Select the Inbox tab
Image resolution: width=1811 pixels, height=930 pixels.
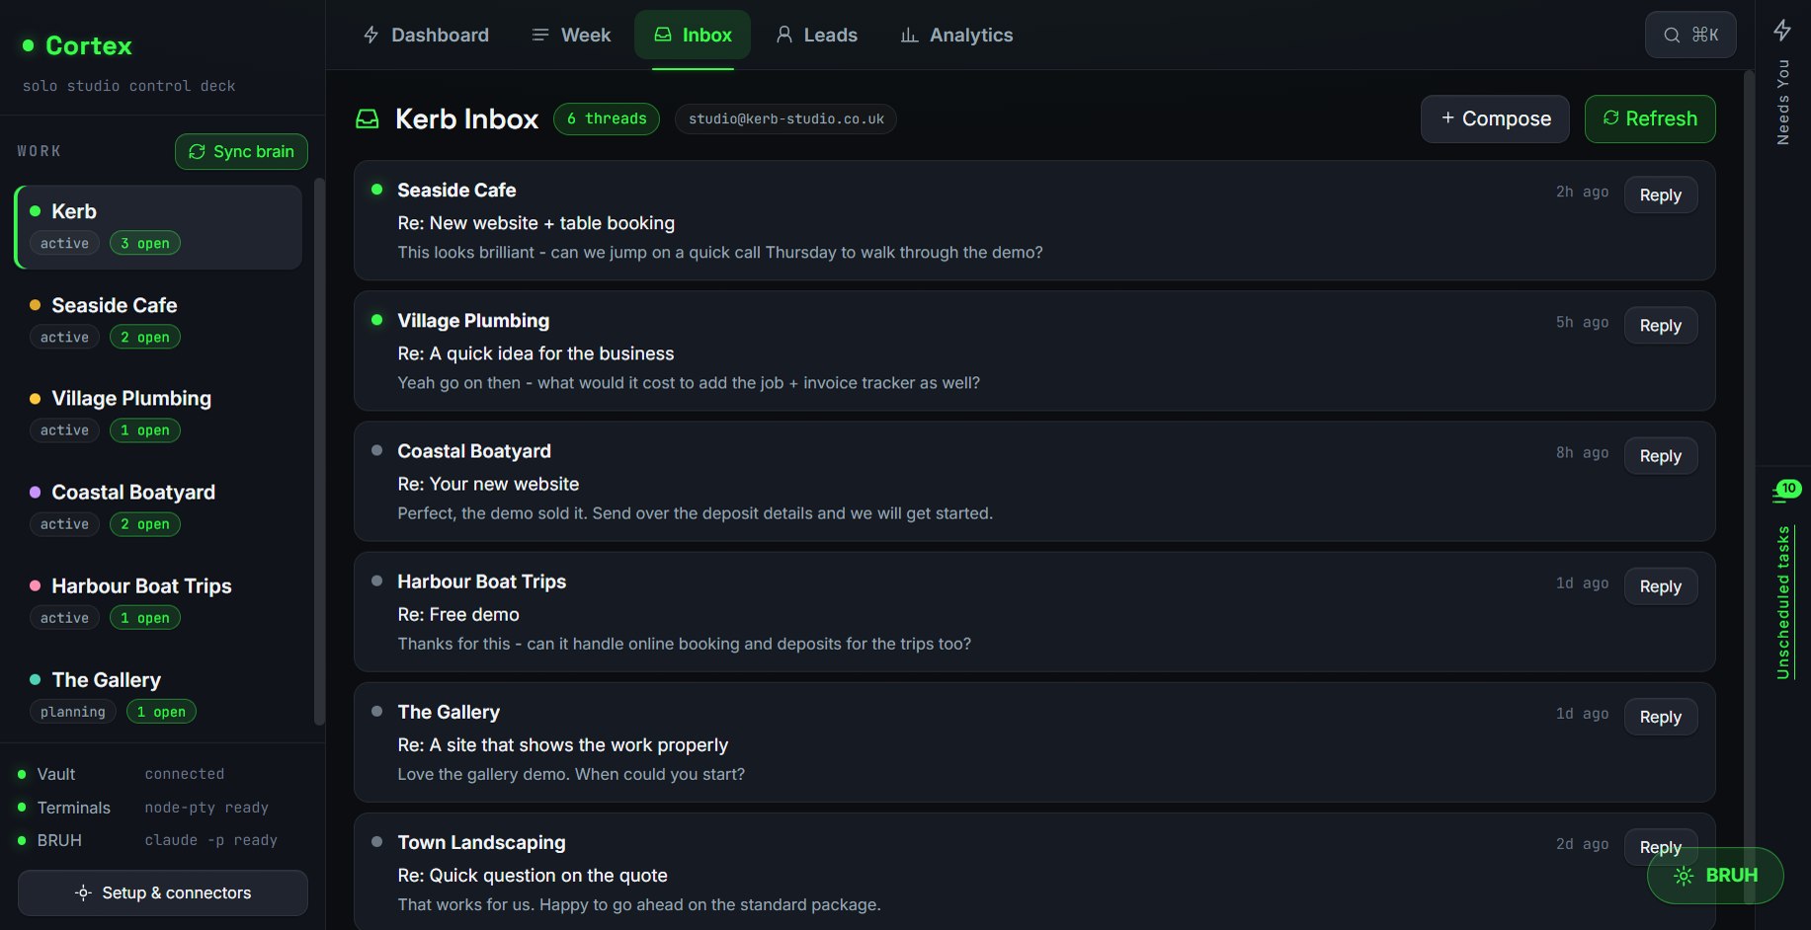coord(693,35)
